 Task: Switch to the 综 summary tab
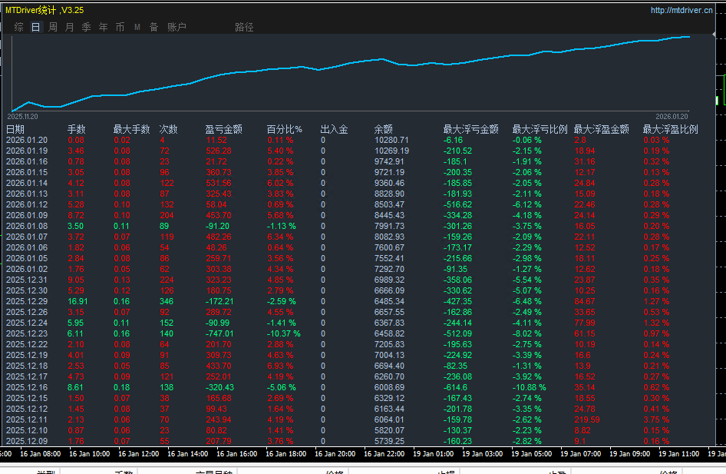point(18,27)
